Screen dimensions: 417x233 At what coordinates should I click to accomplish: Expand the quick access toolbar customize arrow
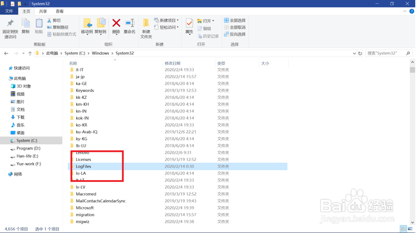coord(25,4)
